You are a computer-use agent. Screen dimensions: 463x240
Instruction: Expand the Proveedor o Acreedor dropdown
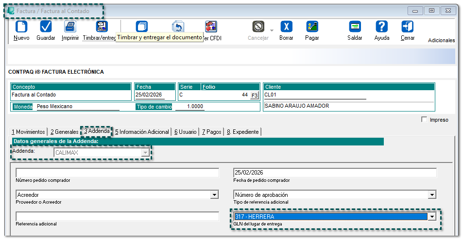pyautogui.click(x=215, y=194)
